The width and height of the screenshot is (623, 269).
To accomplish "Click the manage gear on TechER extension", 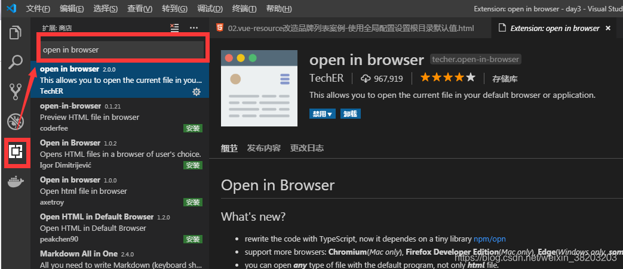I will [x=197, y=92].
